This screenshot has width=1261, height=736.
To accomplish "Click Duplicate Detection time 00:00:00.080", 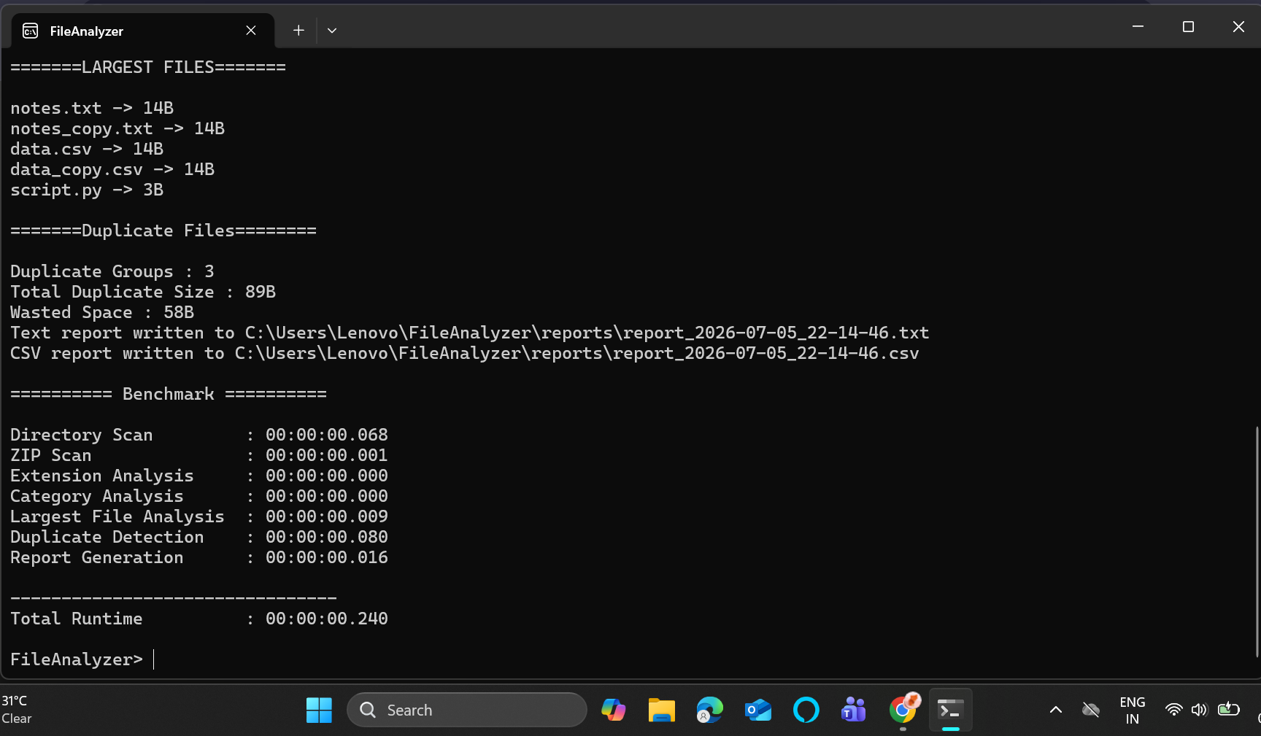I will (327, 537).
